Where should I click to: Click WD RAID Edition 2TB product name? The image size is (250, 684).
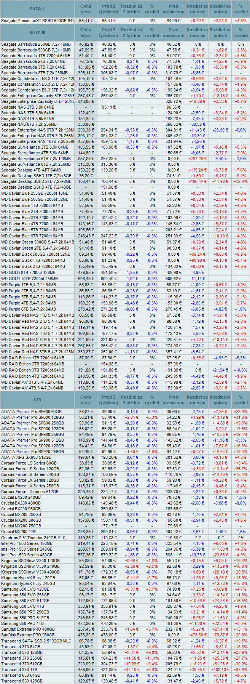(33, 364)
